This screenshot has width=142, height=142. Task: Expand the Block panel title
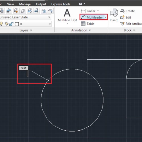[130, 30]
